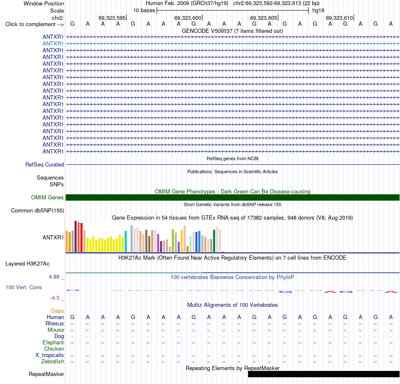400x384 pixels.
Task: Click the cyan bar in the GTEx chart
Action: (125, 242)
